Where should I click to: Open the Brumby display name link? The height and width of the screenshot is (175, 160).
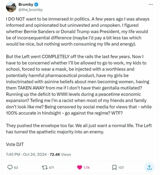pyautogui.click(x=26, y=5)
